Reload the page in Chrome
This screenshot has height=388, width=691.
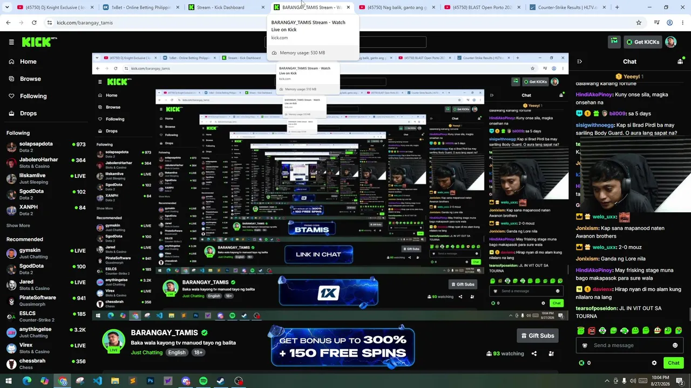[x=34, y=23]
